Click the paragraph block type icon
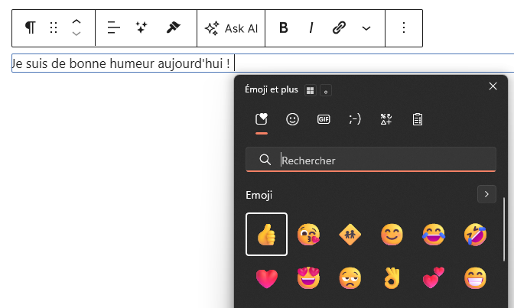 pos(30,28)
